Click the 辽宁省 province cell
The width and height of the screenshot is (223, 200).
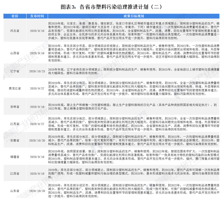(x=15, y=71)
